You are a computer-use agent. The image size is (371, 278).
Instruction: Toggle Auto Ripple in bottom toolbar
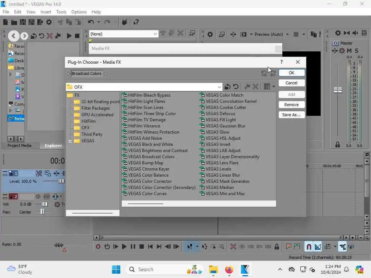click(328, 247)
